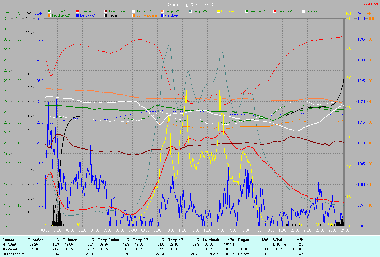Click the T. Außen average 16.44

click(55, 254)
